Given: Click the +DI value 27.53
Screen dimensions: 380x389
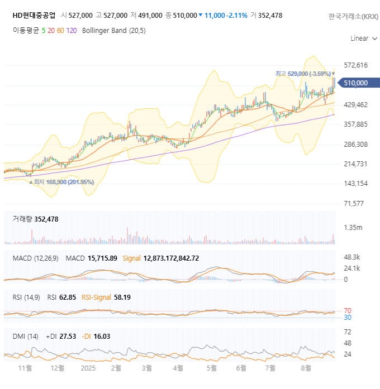Looking at the screenshot, I should click(x=68, y=337).
